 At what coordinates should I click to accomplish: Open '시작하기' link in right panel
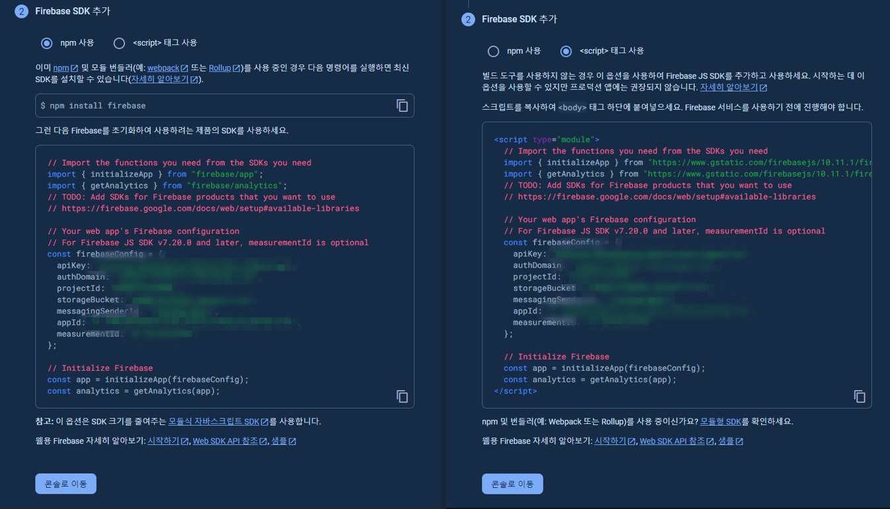615,441
